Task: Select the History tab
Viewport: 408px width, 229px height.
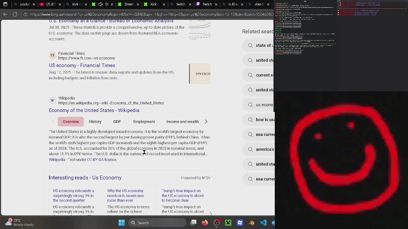Action: click(95, 121)
